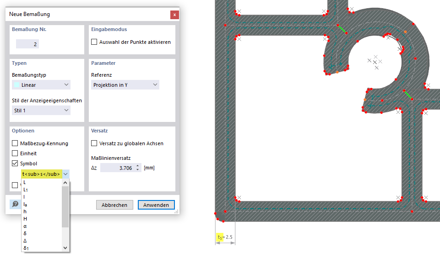The height and width of the screenshot is (258, 440).
Task: Click the Anwenden button
Action: point(156,205)
